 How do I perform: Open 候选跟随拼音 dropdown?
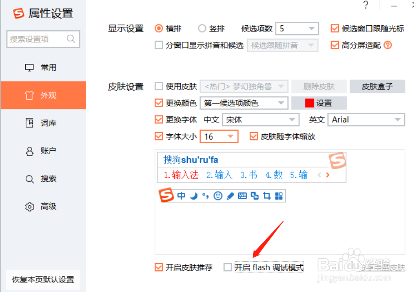point(283,45)
